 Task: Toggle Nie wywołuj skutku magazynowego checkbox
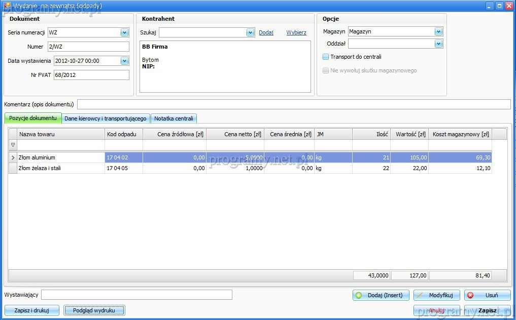tap(326, 71)
